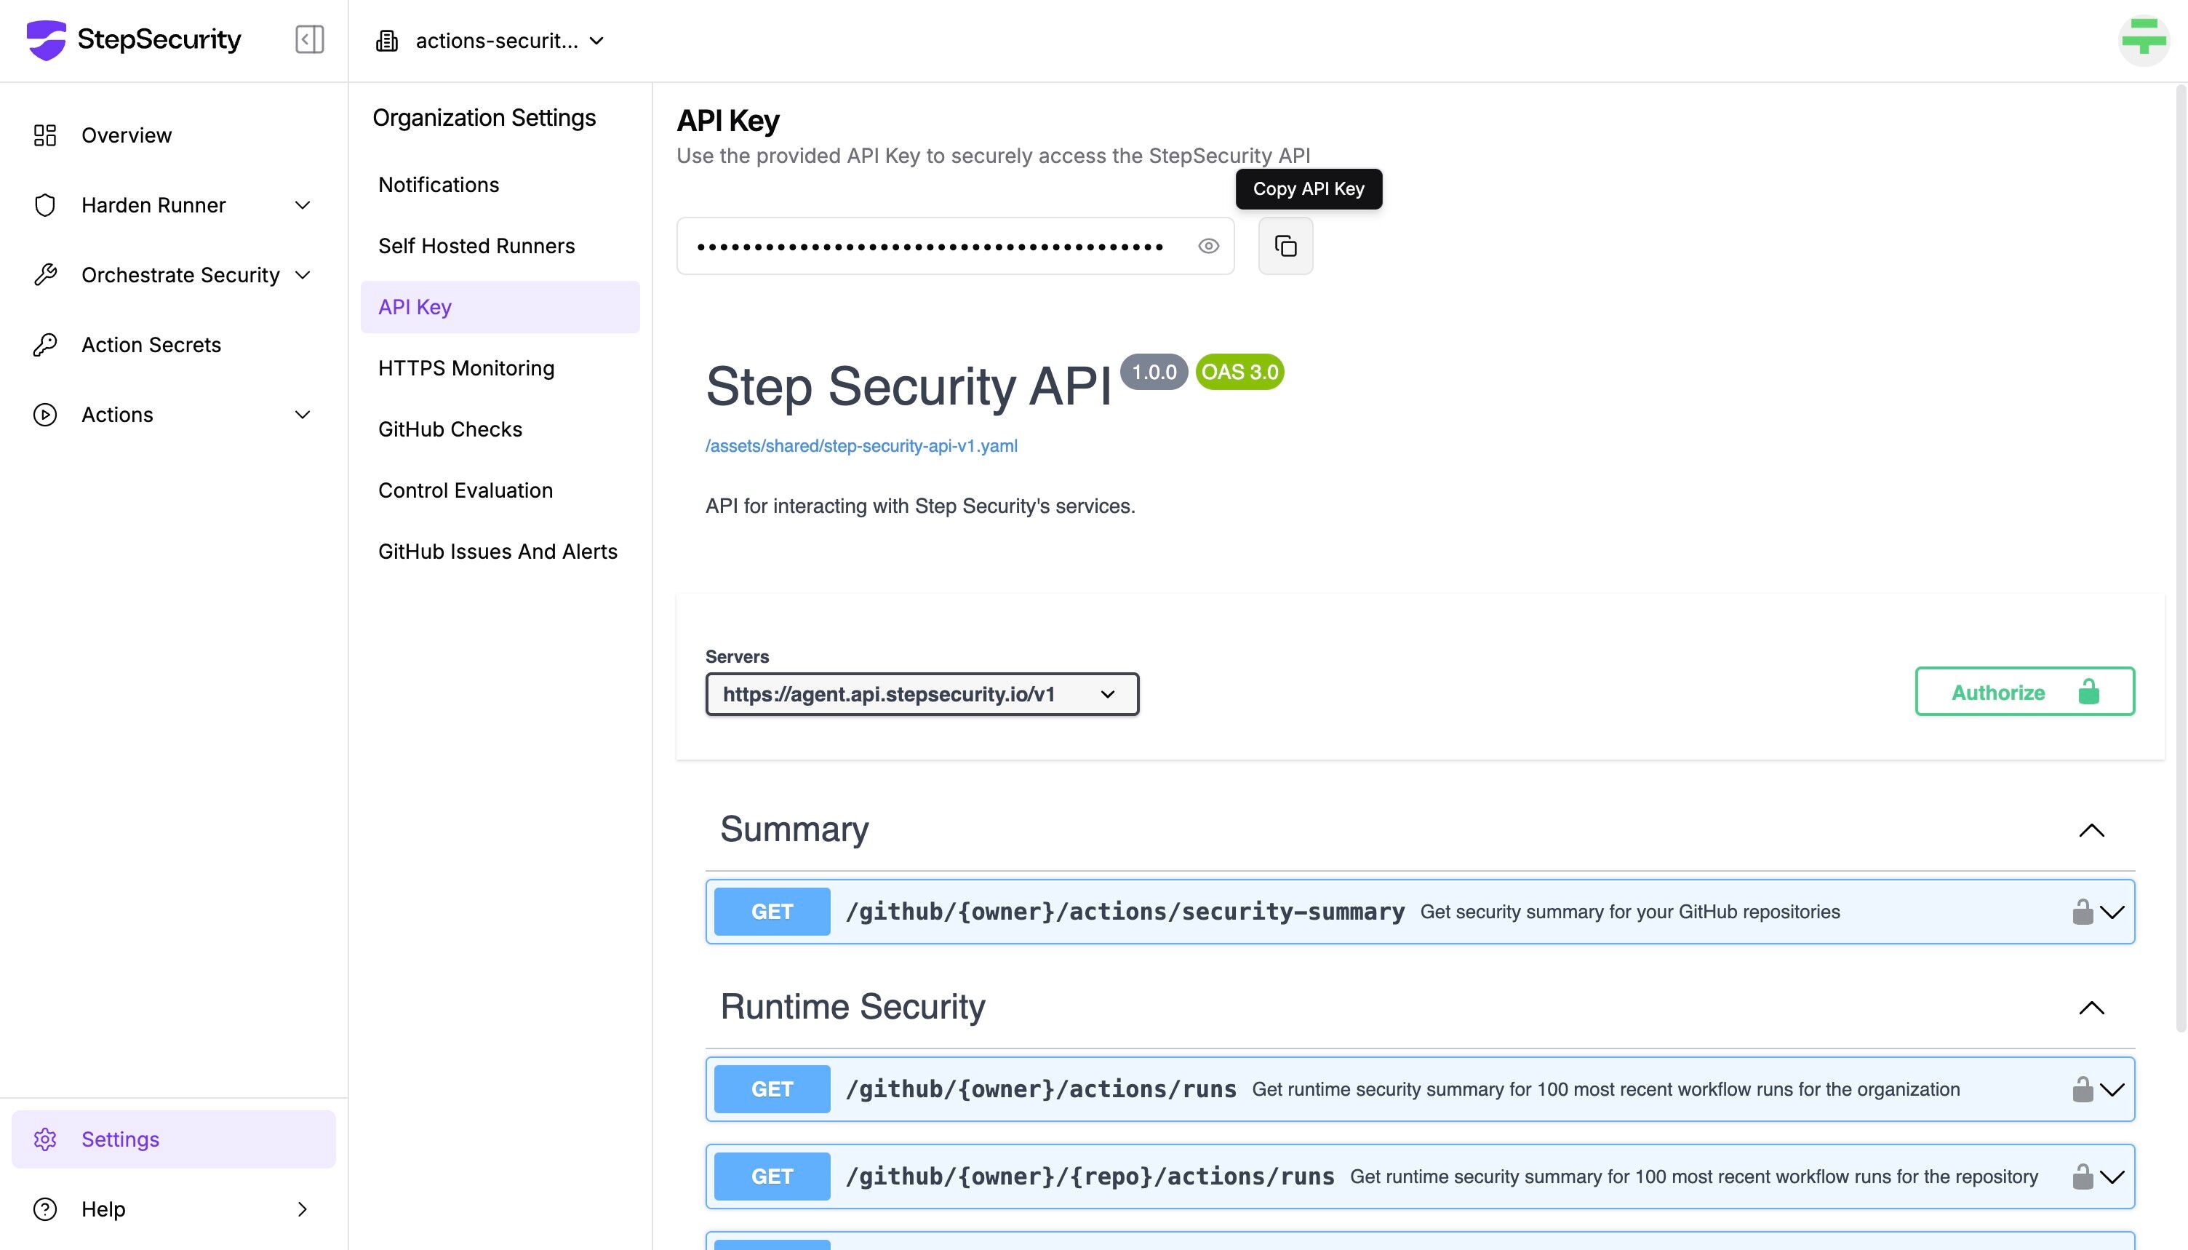
Task: Expand the security-summary endpoint chevron
Action: click(x=2112, y=912)
